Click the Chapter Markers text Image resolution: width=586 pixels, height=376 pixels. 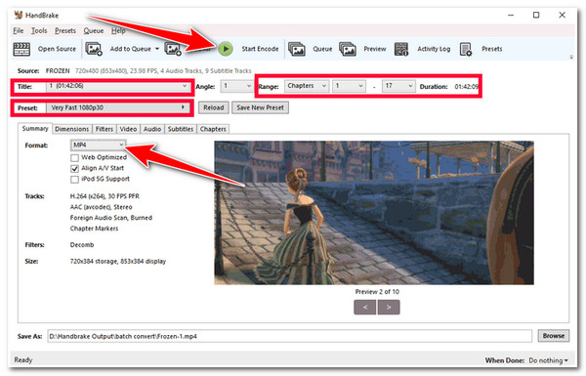tap(94, 229)
